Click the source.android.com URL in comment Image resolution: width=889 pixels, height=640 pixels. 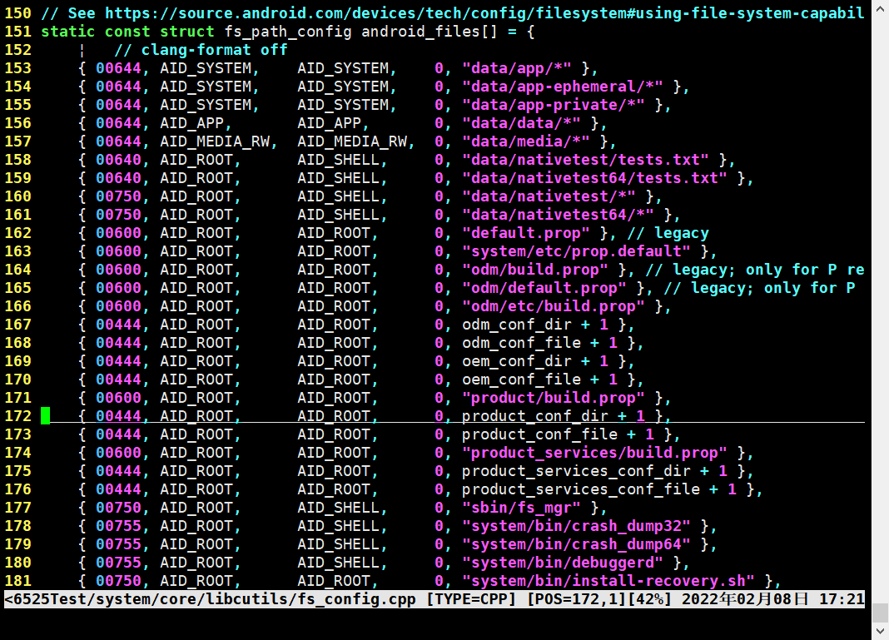tap(484, 13)
